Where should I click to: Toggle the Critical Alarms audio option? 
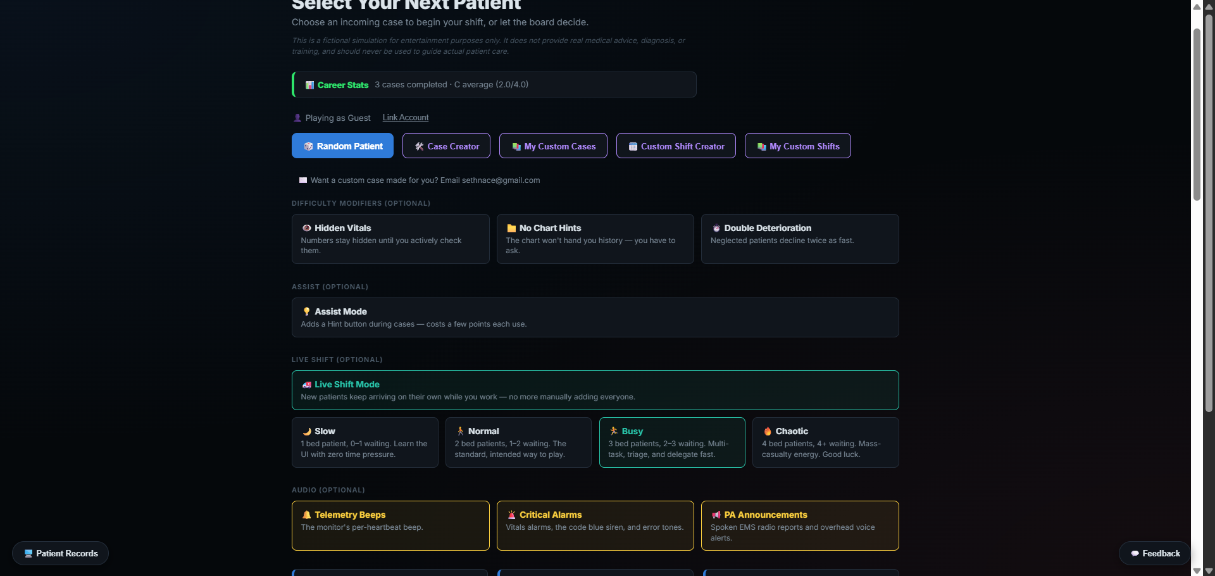[595, 525]
